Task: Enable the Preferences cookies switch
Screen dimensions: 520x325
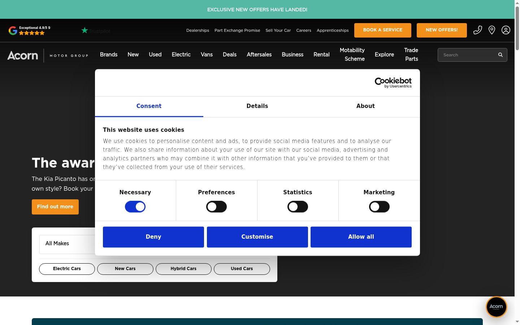Action: pyautogui.click(x=216, y=207)
